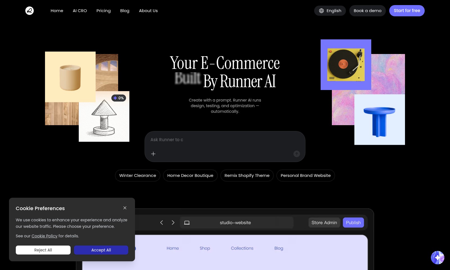Close the Cookie Preferences dialog

(125, 208)
